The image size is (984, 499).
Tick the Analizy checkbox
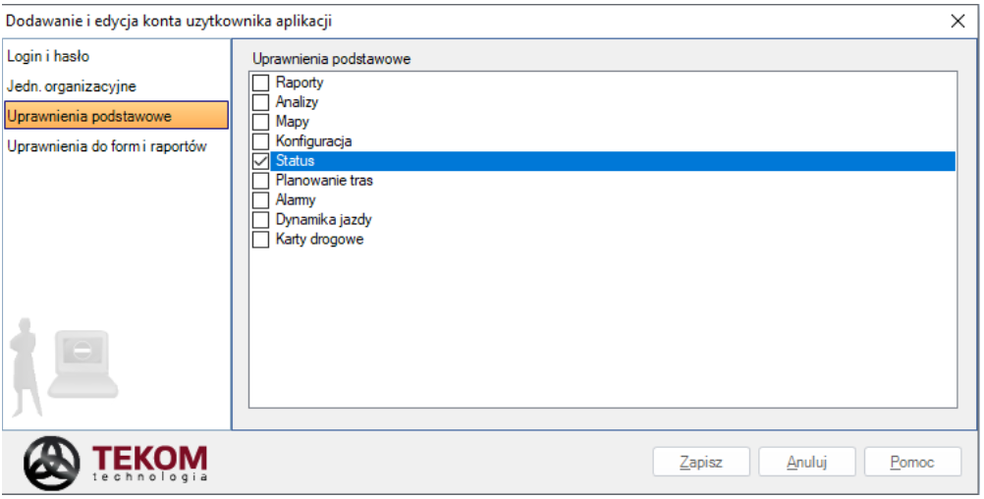pos(260,102)
